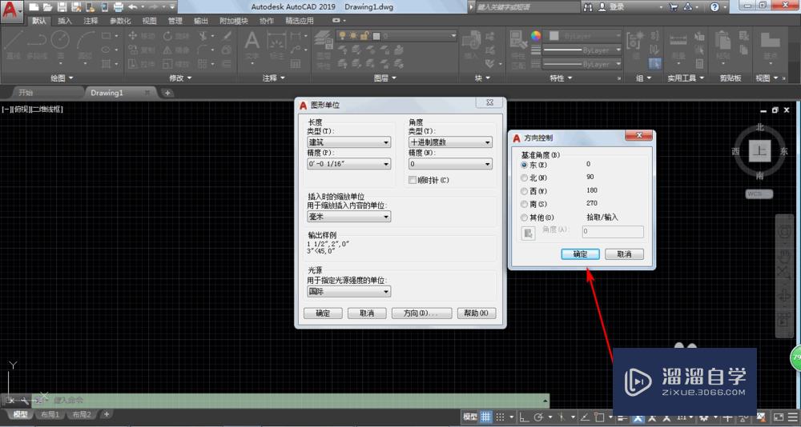Open the angle type dropdown 十进制度数

click(x=450, y=142)
